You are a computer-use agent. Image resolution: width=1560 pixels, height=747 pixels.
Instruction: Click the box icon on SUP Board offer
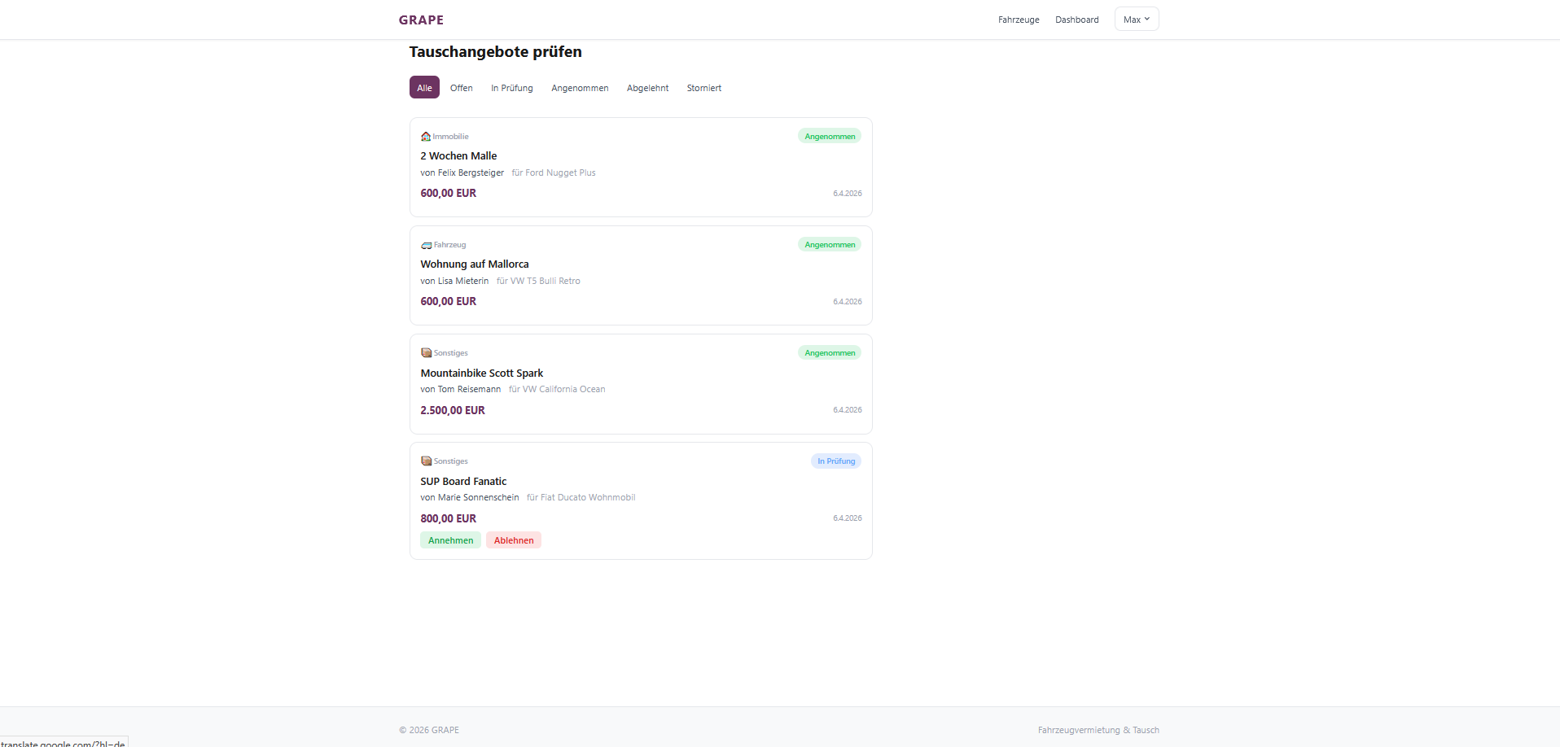click(426, 461)
